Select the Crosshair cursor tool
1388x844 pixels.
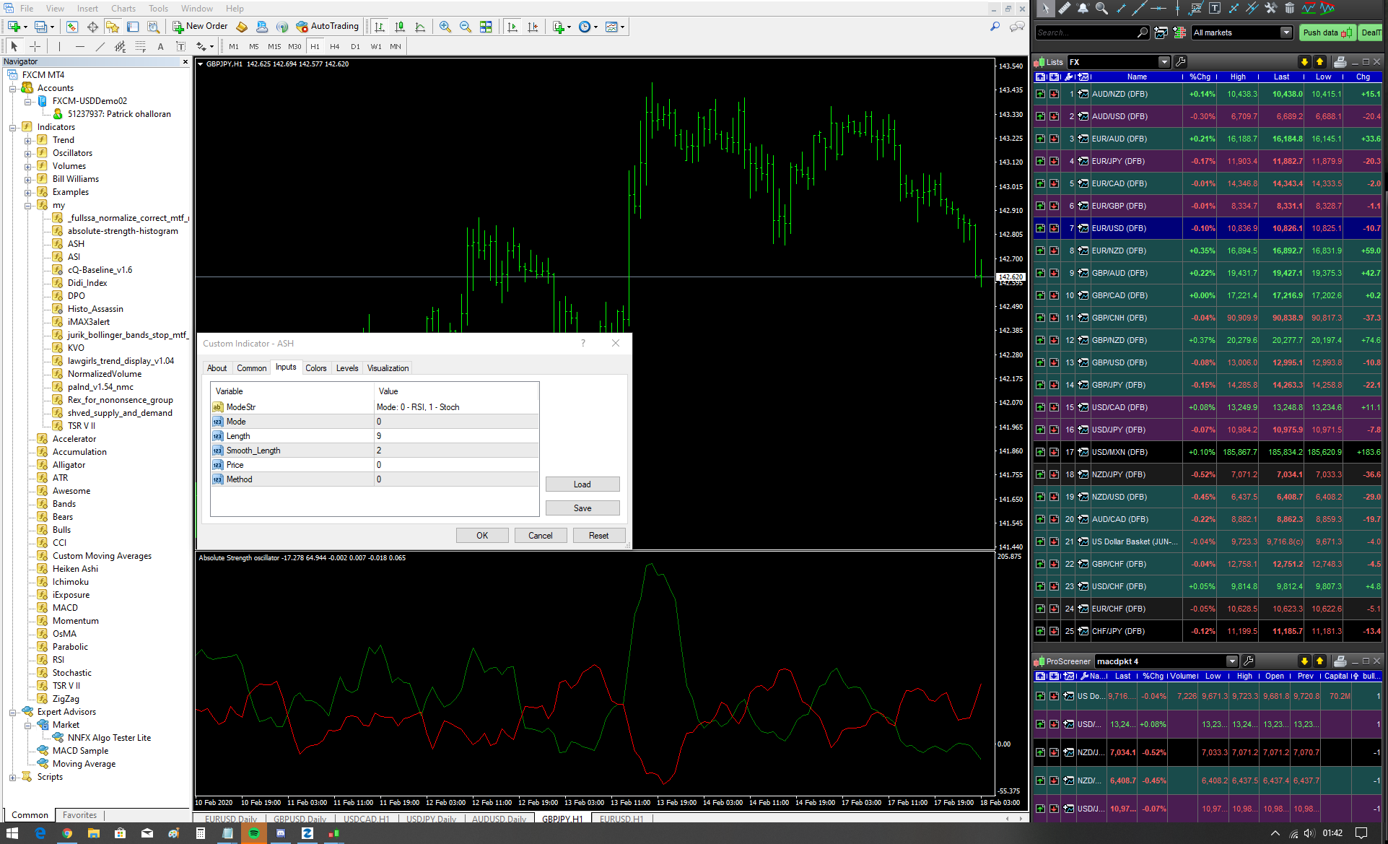pos(35,46)
